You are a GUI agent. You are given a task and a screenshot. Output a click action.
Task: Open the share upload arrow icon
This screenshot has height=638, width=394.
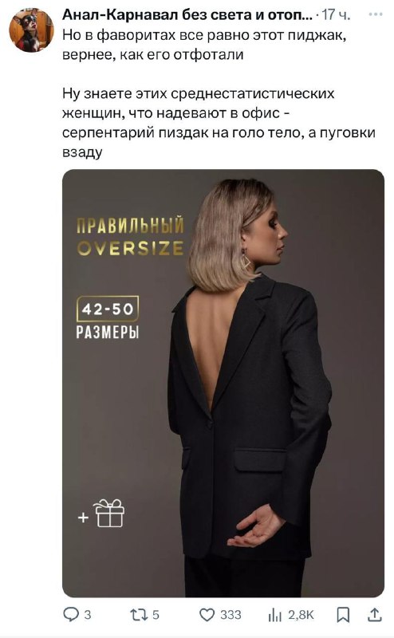[x=375, y=614]
